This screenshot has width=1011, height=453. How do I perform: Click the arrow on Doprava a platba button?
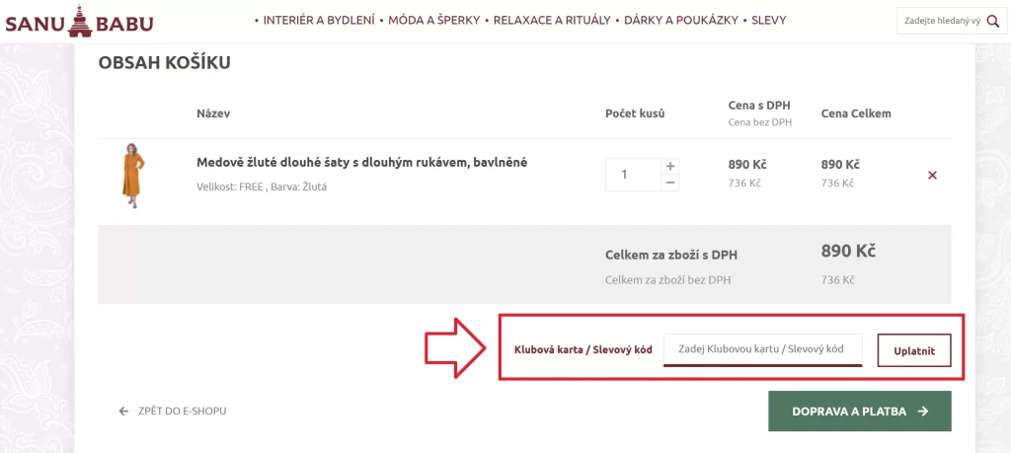(x=923, y=412)
